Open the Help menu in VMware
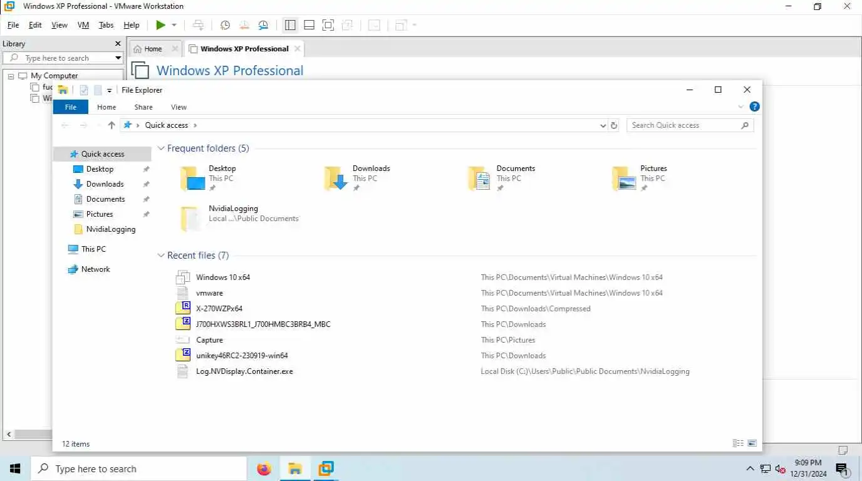Screen dimensions: 862x481 (x=132, y=25)
